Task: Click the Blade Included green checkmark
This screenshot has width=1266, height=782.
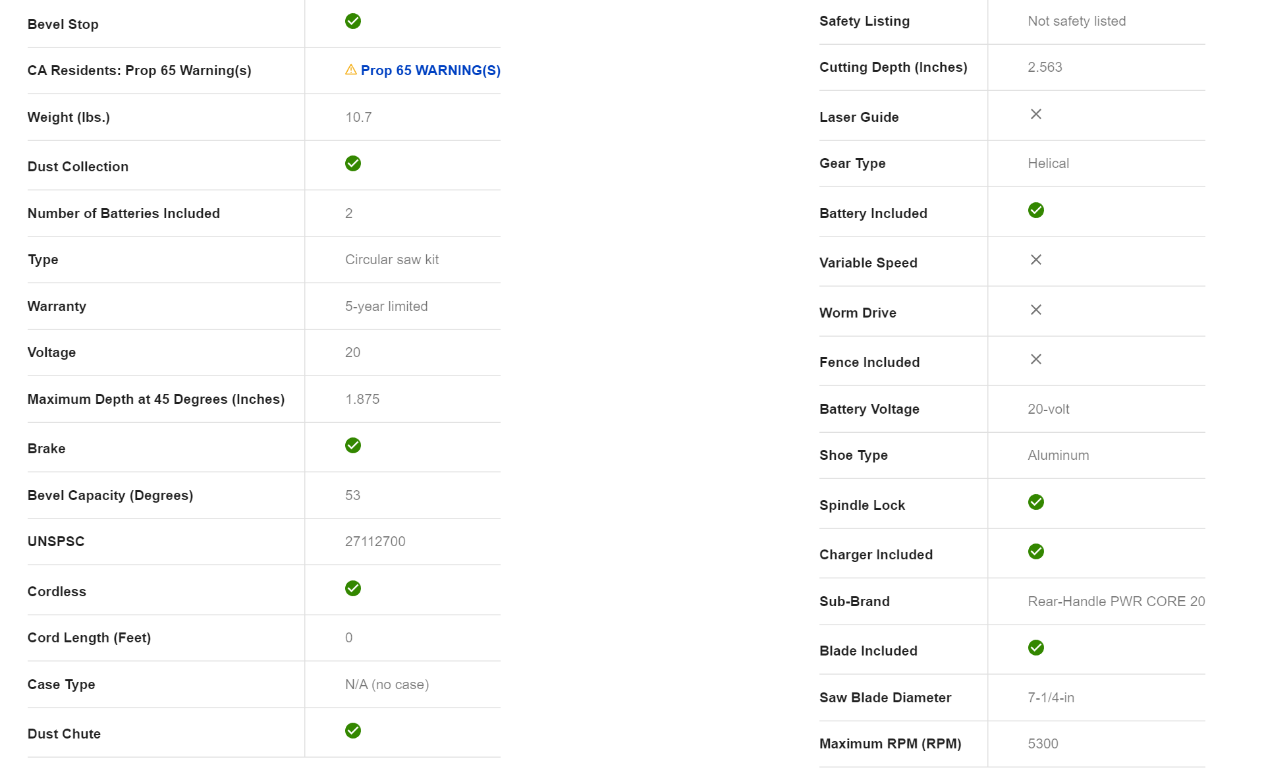Action: click(1036, 648)
